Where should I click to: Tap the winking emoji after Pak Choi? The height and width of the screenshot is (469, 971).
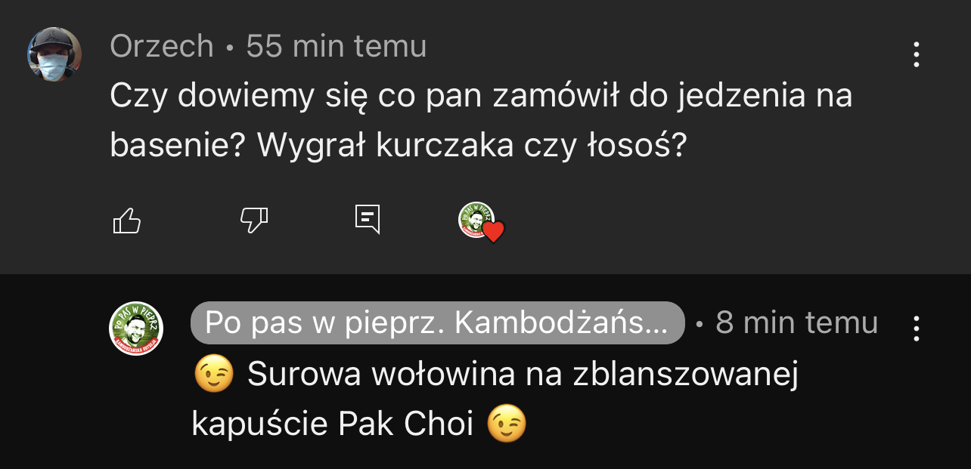506,424
